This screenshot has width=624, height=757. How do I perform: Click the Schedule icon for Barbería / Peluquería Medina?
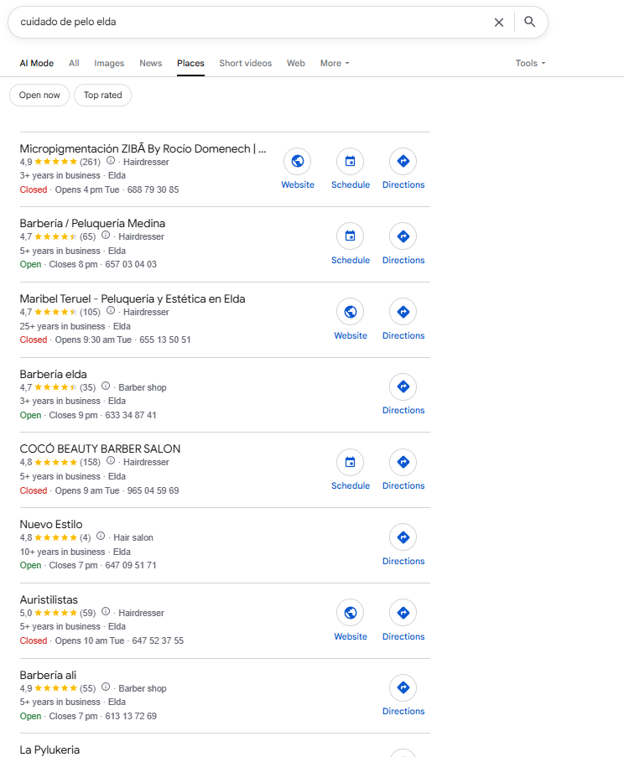[350, 236]
